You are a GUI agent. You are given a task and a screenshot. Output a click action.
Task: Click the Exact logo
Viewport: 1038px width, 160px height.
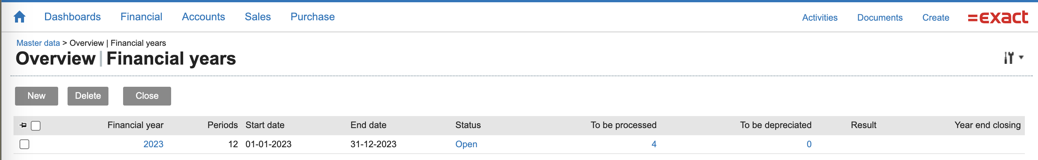click(998, 17)
